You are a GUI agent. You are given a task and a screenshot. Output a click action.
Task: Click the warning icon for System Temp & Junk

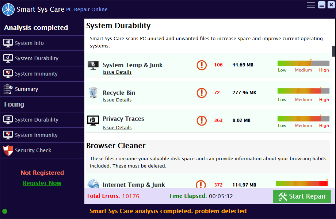point(202,65)
